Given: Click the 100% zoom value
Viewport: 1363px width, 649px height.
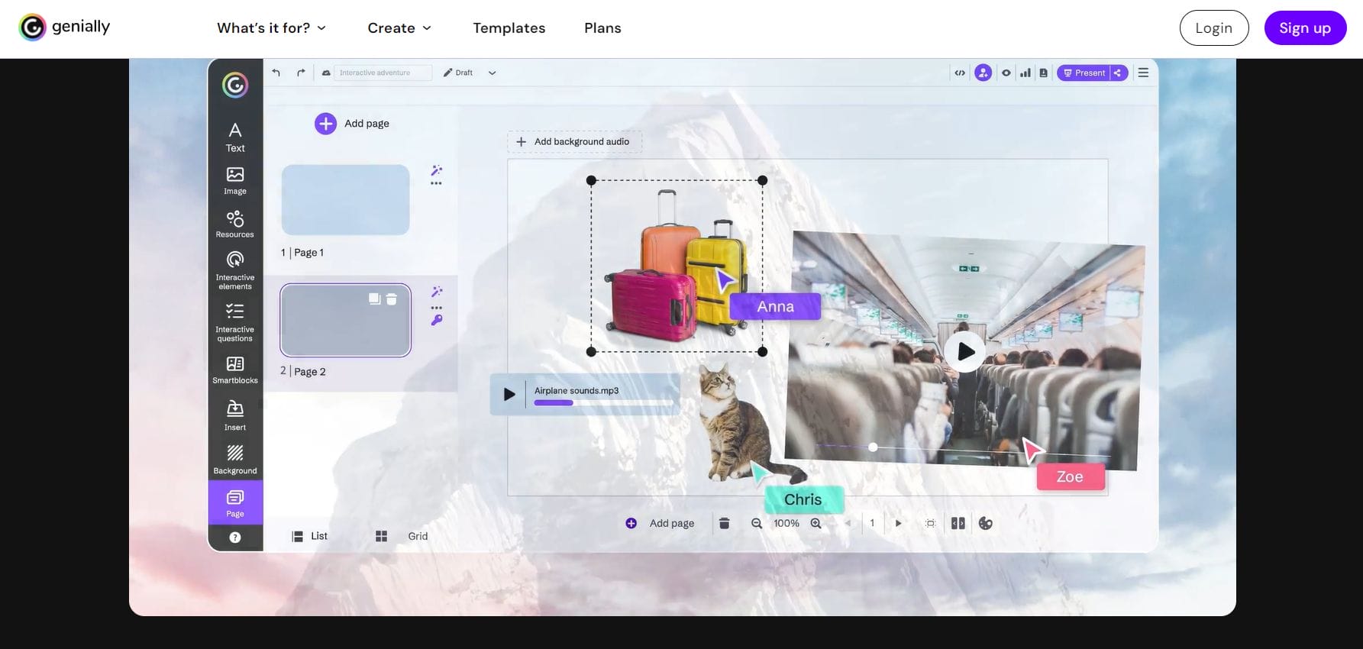Looking at the screenshot, I should pos(786,523).
